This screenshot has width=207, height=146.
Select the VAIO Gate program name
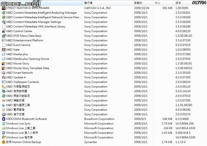pyautogui.click(x=13, y=50)
